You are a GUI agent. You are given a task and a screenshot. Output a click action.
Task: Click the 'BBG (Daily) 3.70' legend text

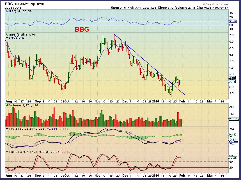click(x=22, y=35)
